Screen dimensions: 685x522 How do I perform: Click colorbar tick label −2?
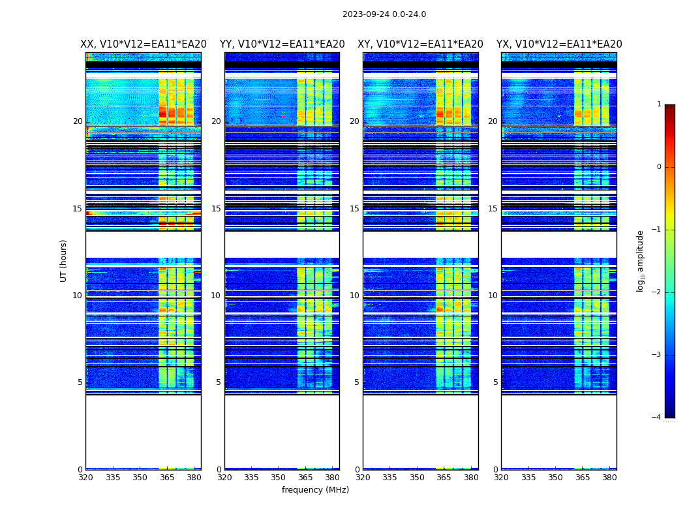coord(657,293)
